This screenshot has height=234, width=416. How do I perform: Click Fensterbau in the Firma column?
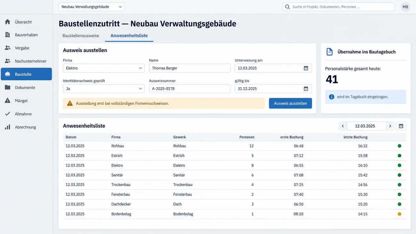pos(121,194)
